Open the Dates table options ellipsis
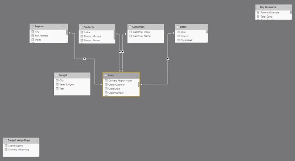This screenshot has height=161, width=295. pos(205,27)
